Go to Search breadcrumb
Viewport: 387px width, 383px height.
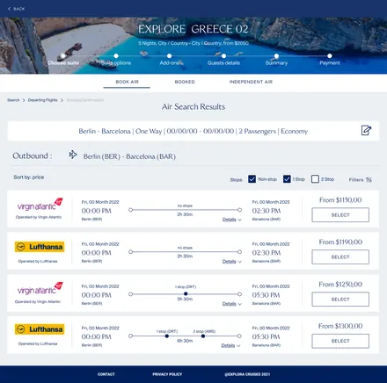(x=13, y=100)
